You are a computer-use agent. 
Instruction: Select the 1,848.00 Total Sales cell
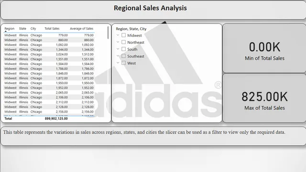coord(62,74)
